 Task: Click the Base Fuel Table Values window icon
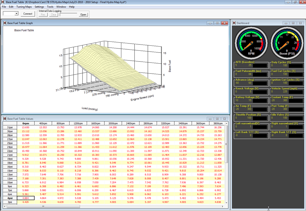click(x=4, y=118)
